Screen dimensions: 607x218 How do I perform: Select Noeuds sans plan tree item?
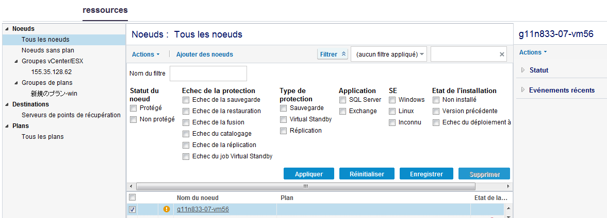click(48, 50)
